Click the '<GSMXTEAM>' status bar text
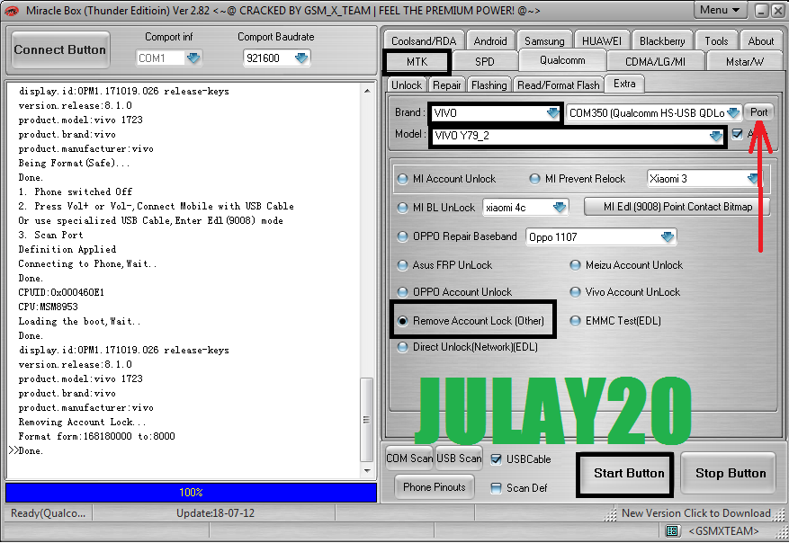The width and height of the screenshot is (789, 543). point(723,531)
